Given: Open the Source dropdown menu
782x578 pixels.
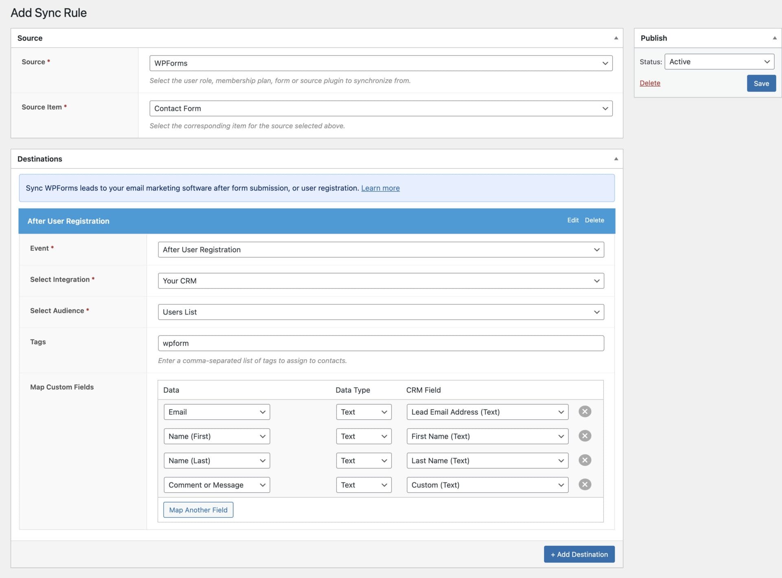Looking at the screenshot, I should point(381,63).
